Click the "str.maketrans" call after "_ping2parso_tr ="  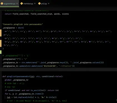pos(29,62)
